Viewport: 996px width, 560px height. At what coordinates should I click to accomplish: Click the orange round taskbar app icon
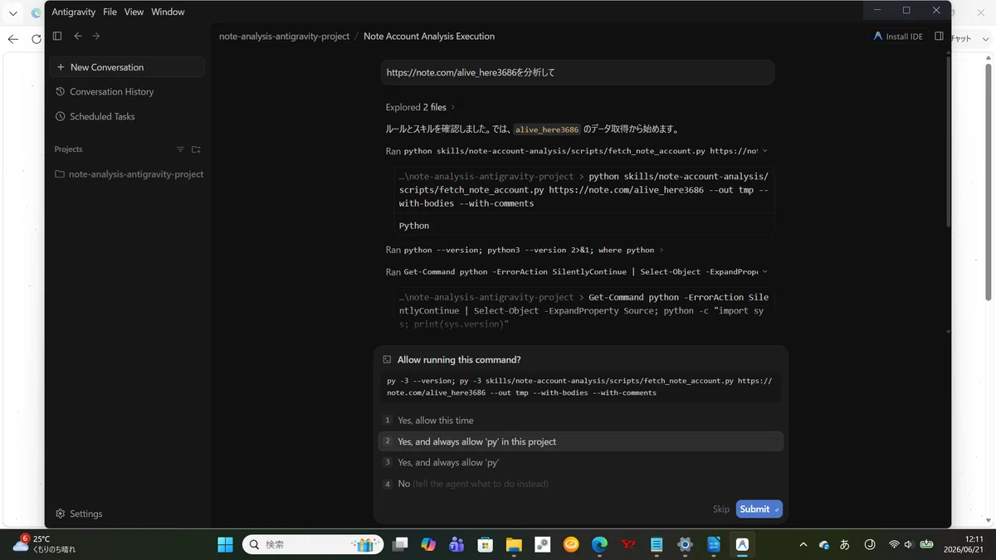(571, 544)
